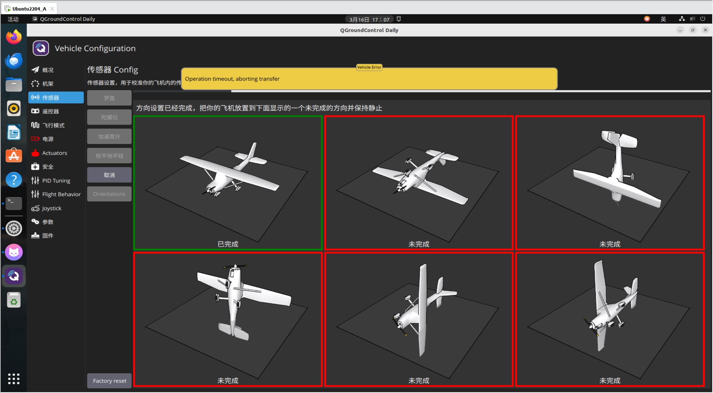Screen dimensions: 713x393
Task: Open Flight Behavior settings
Action: (61, 194)
